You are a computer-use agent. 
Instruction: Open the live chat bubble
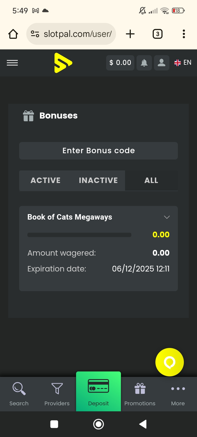click(x=170, y=362)
